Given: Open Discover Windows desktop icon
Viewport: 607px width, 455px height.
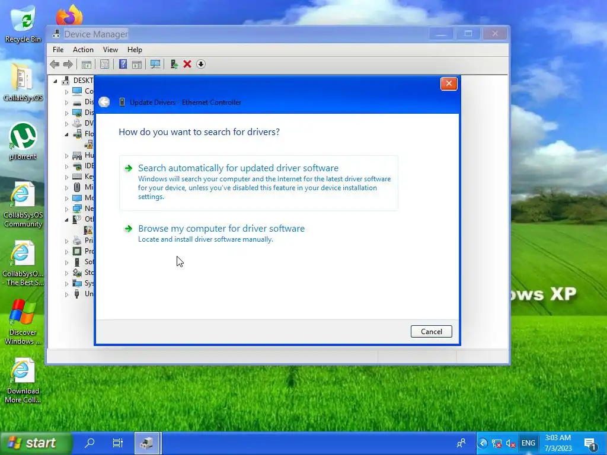Looking at the screenshot, I should 23,322.
